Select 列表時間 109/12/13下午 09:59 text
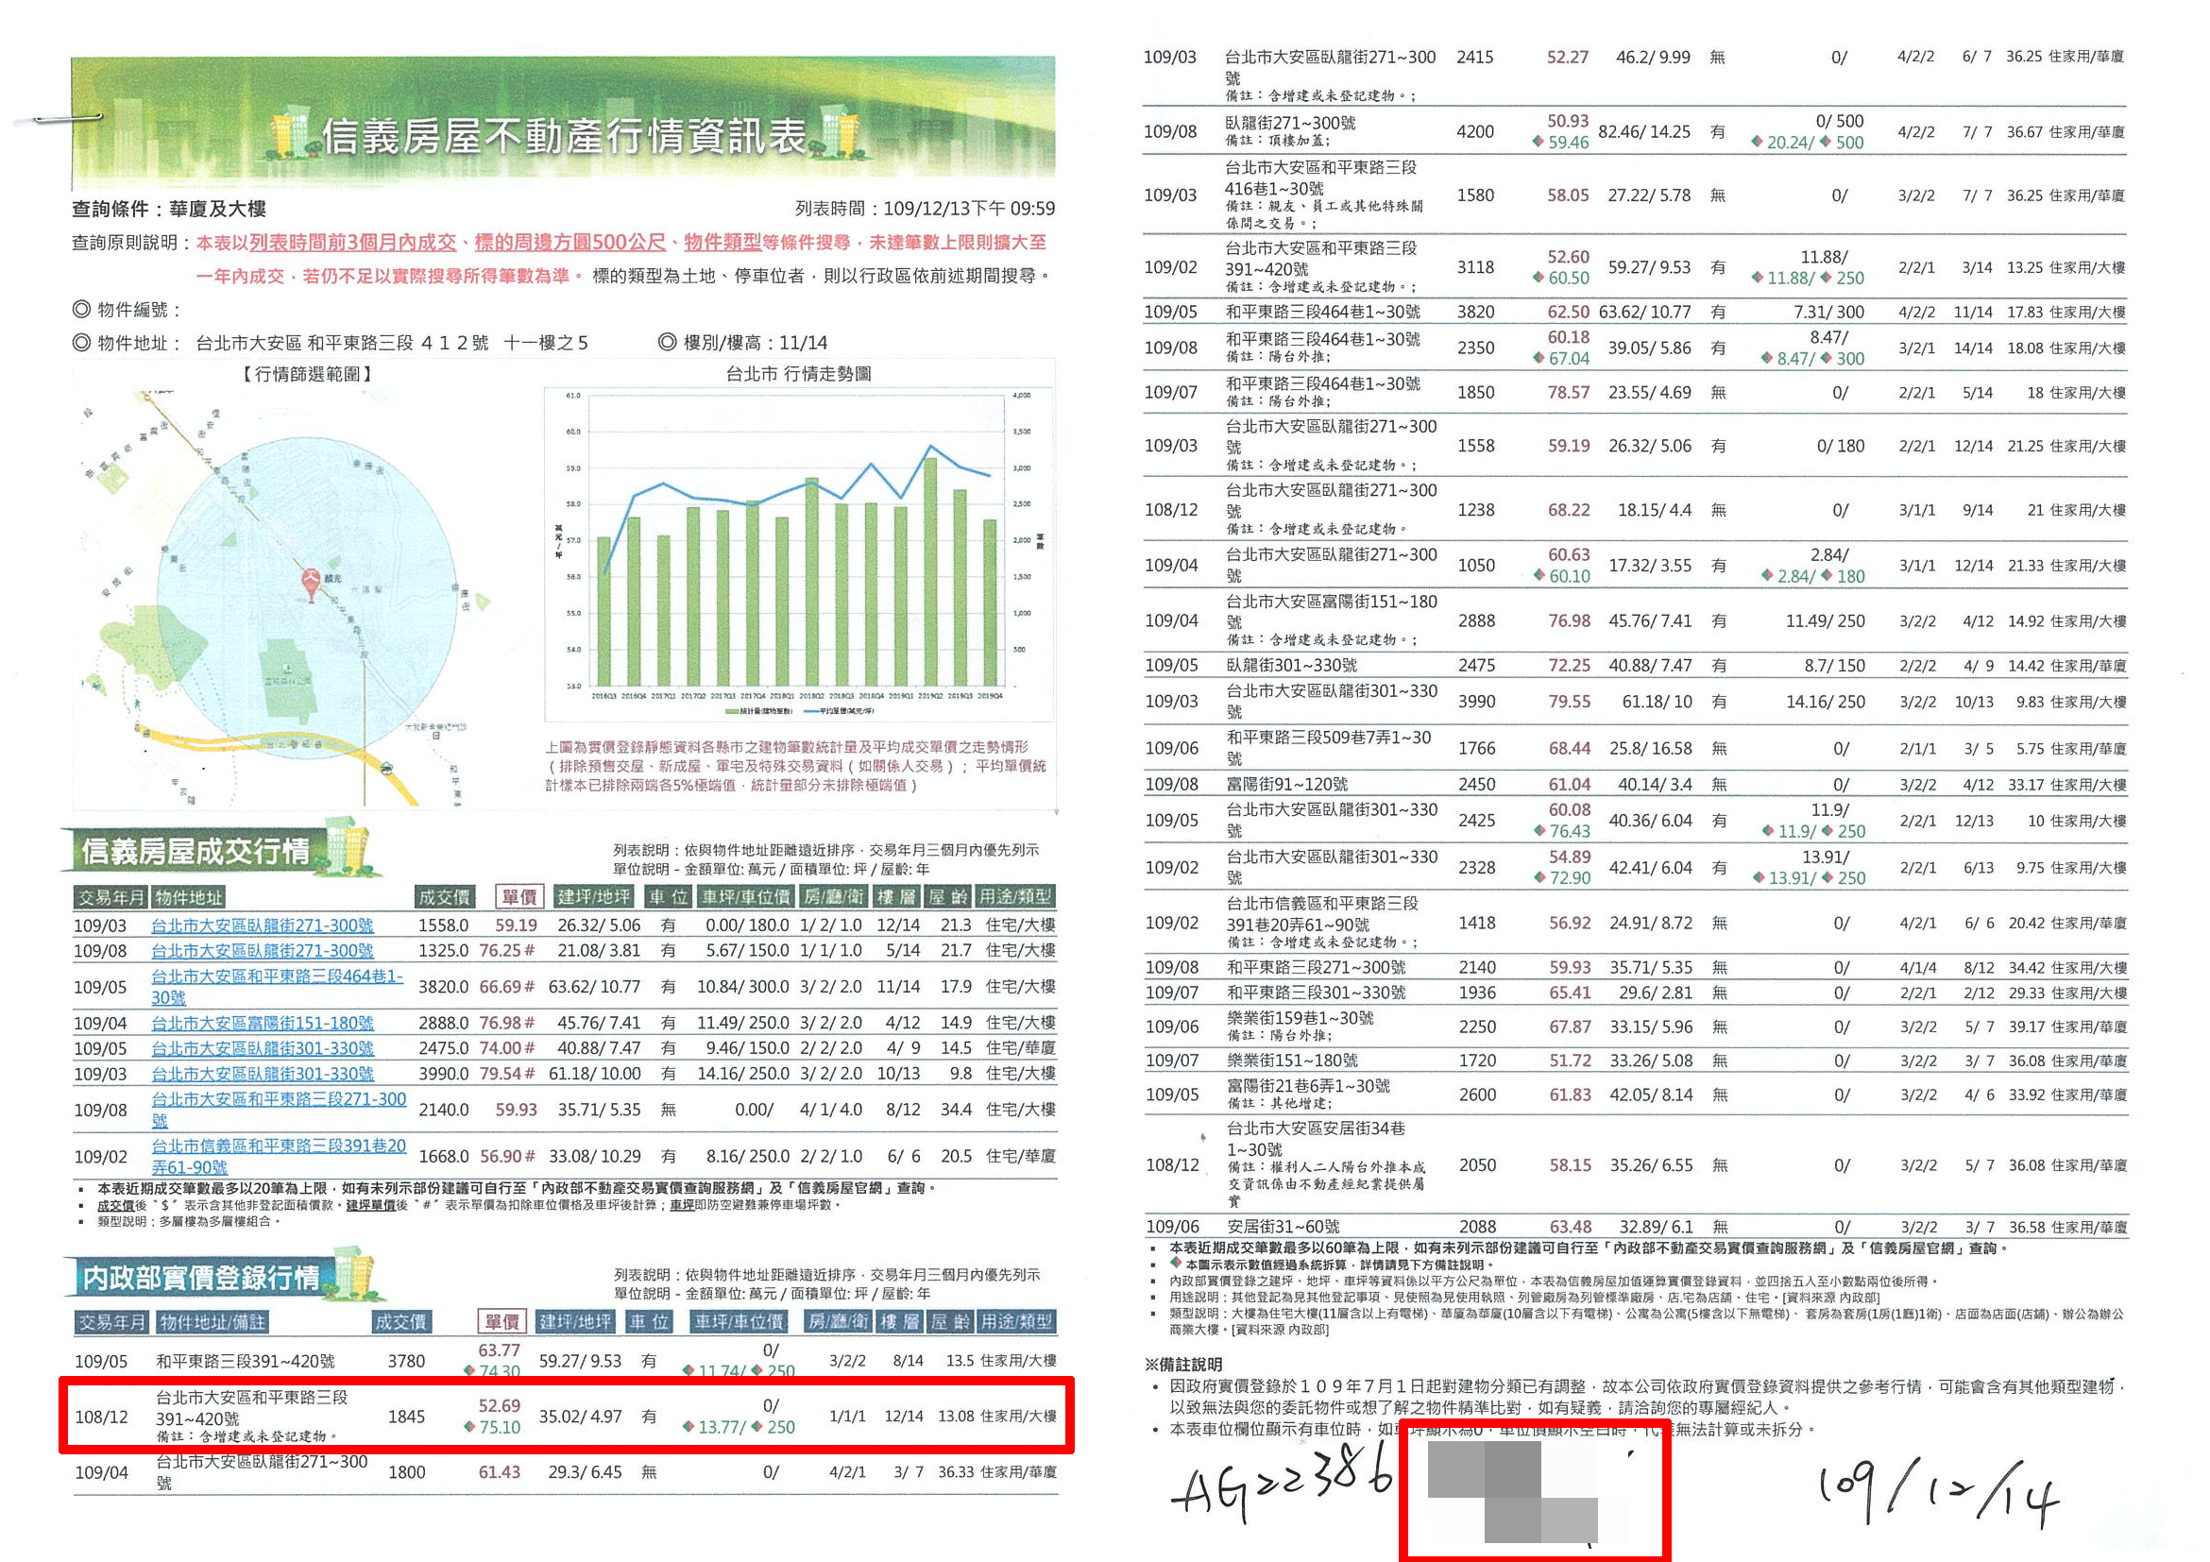 pos(925,208)
